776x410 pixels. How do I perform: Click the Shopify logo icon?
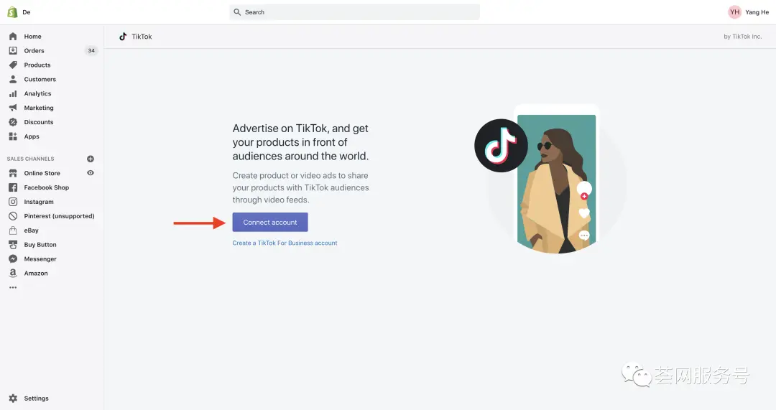12,12
